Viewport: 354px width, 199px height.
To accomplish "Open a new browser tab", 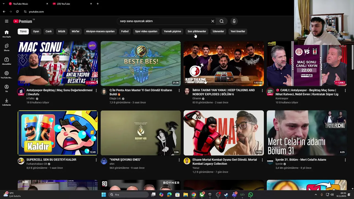I will tap(98, 4).
